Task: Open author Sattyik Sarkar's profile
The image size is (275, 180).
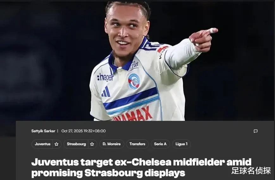Action: coord(43,131)
